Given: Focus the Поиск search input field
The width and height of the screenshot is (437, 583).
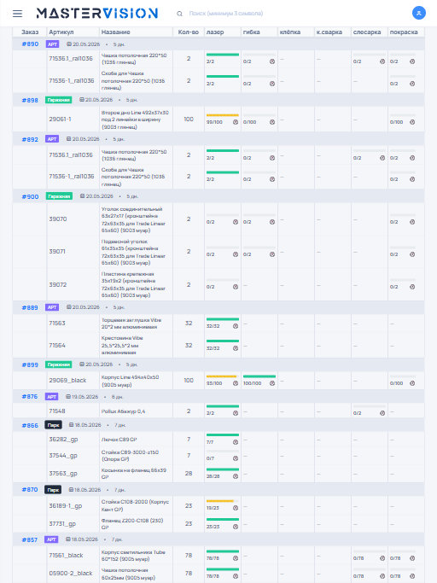Looking at the screenshot, I should tap(225, 14).
